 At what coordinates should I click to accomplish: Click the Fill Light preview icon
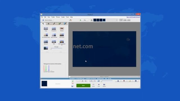click(46, 48)
